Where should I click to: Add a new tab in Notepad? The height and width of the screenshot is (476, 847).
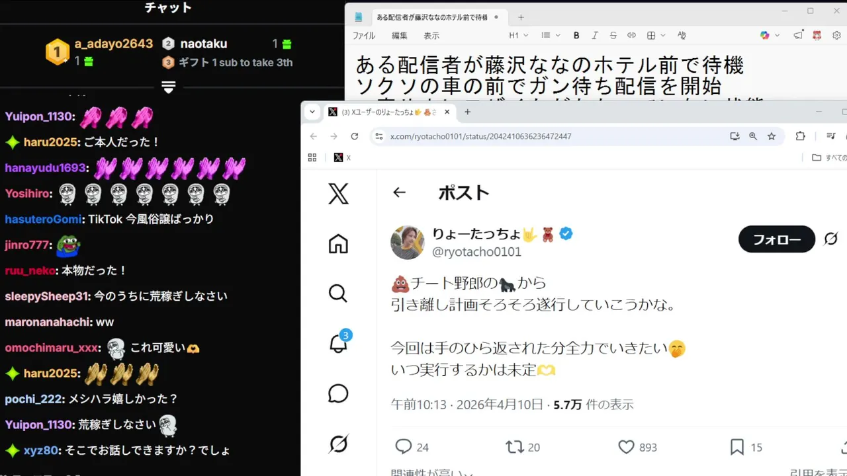521,17
